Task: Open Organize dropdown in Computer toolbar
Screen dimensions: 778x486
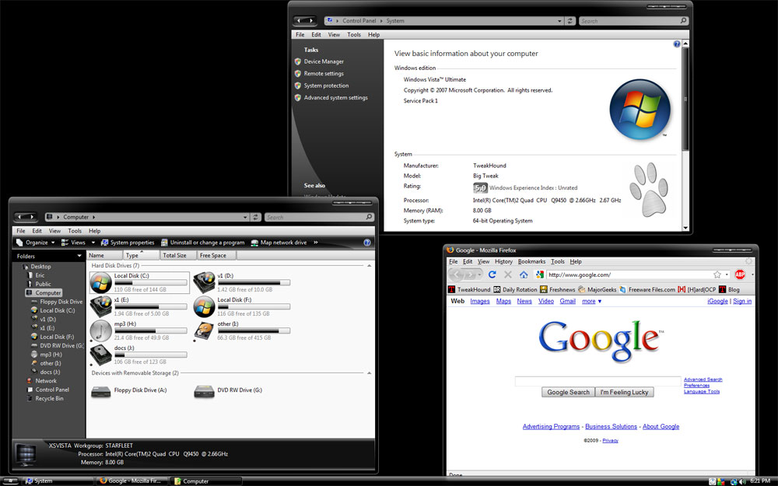Action: (x=35, y=243)
